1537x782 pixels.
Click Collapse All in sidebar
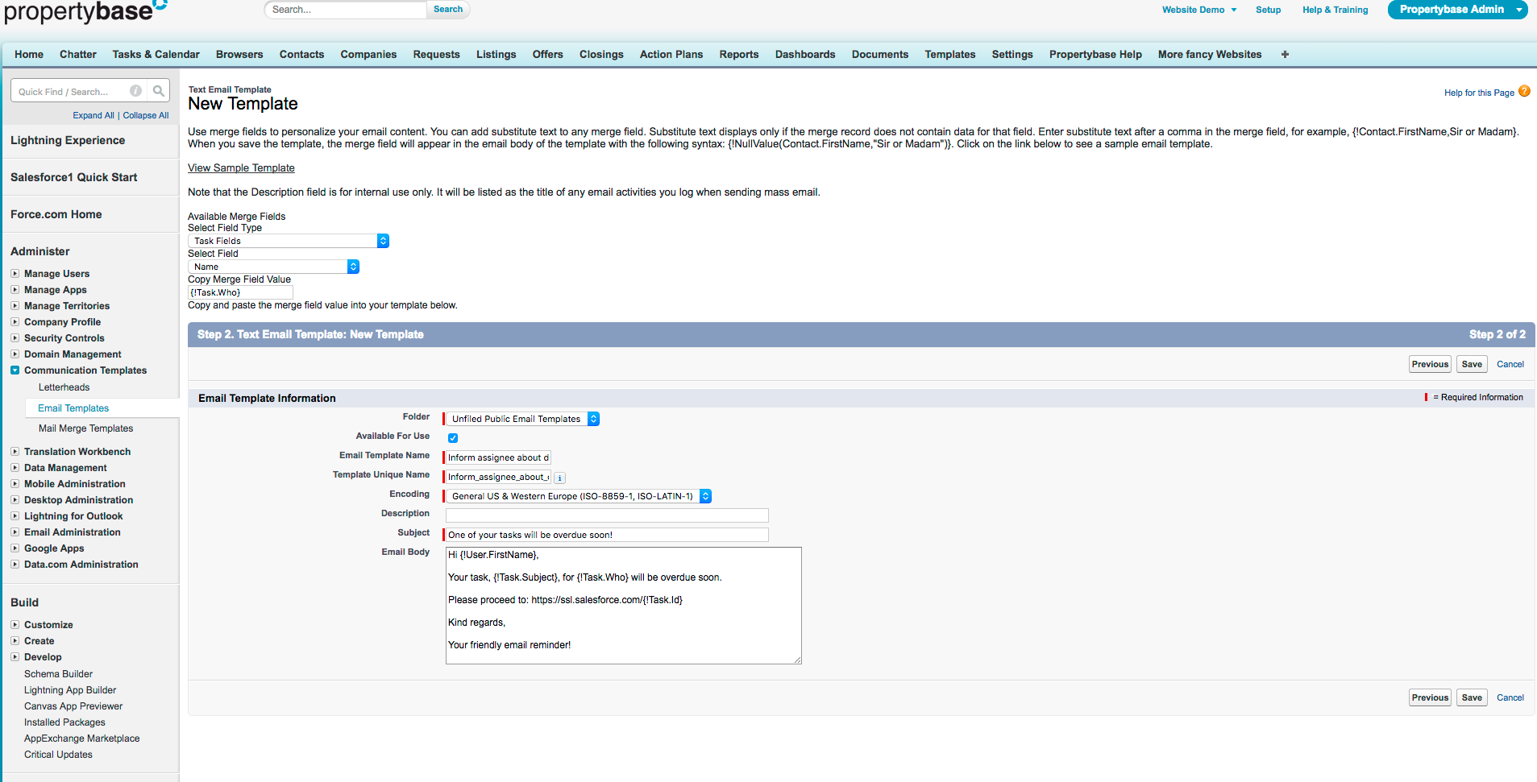(x=146, y=115)
